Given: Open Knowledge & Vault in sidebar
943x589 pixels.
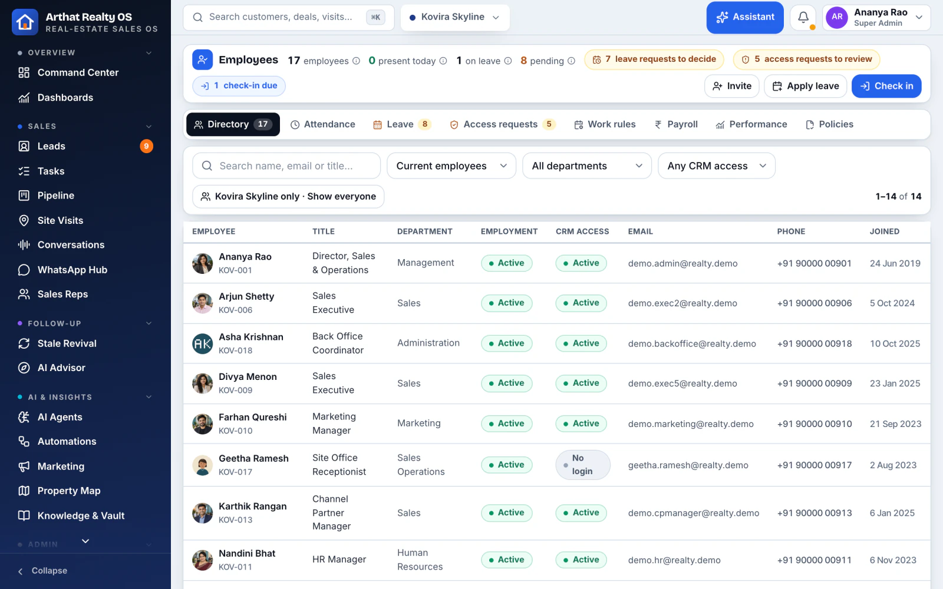Looking at the screenshot, I should coord(85,515).
